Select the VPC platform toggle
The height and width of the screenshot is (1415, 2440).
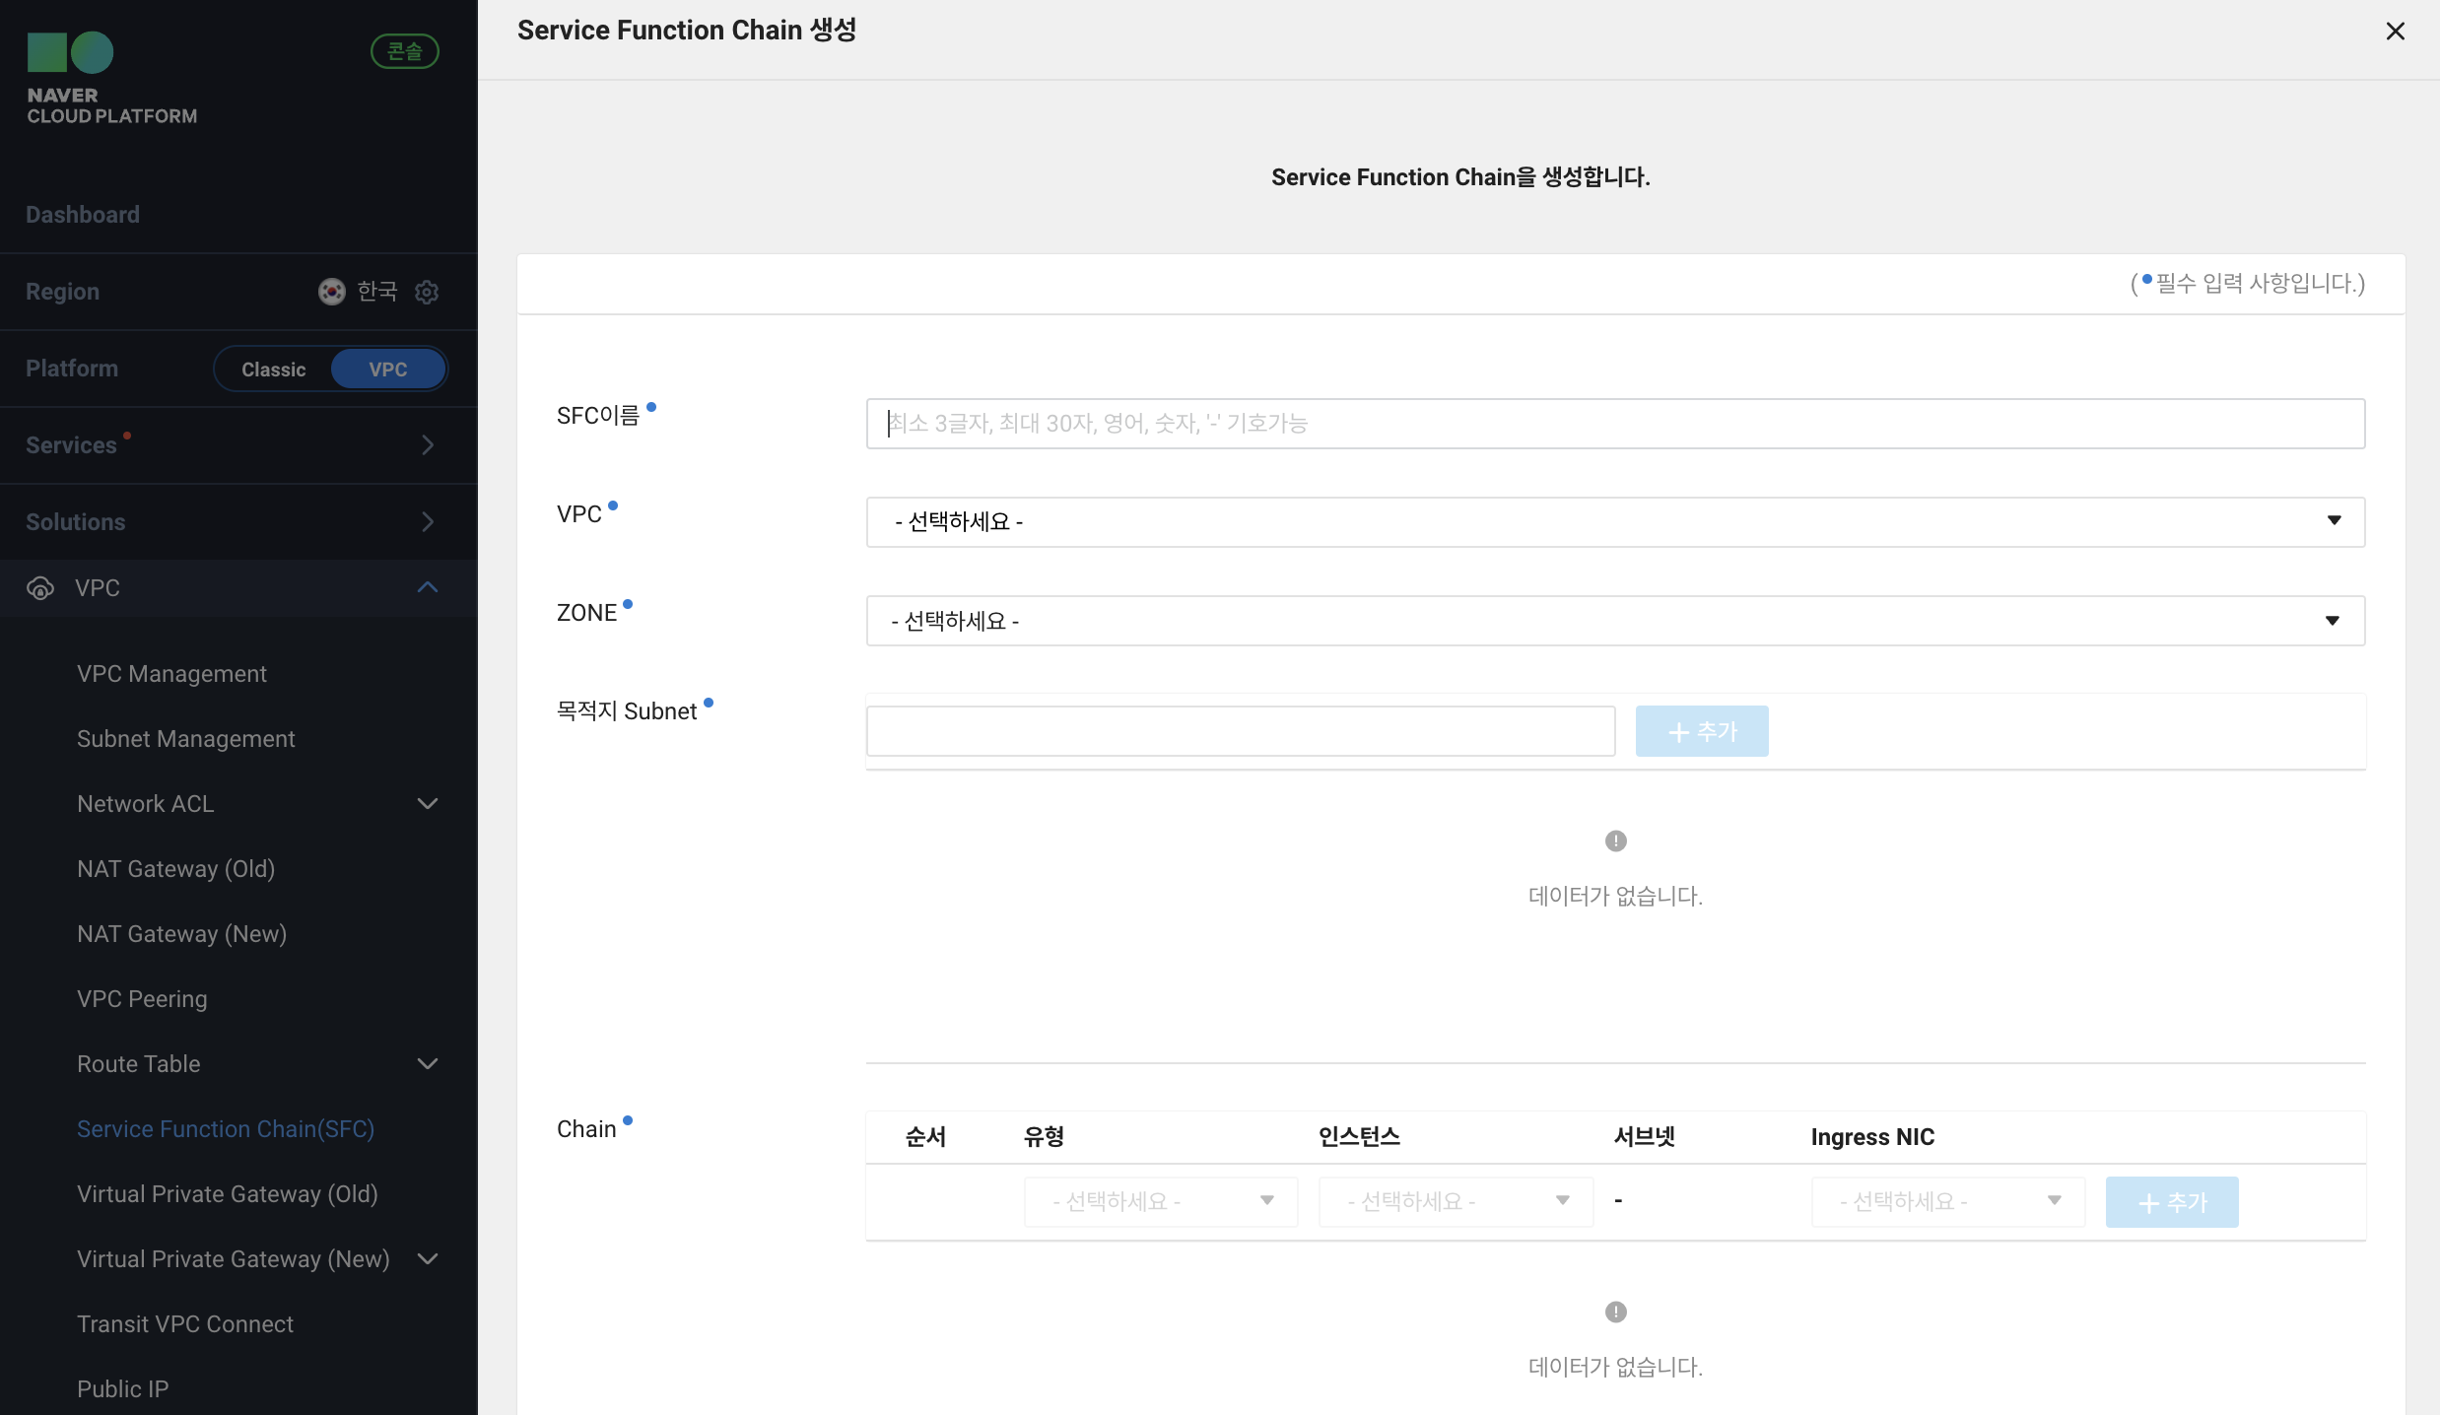pos(387,370)
